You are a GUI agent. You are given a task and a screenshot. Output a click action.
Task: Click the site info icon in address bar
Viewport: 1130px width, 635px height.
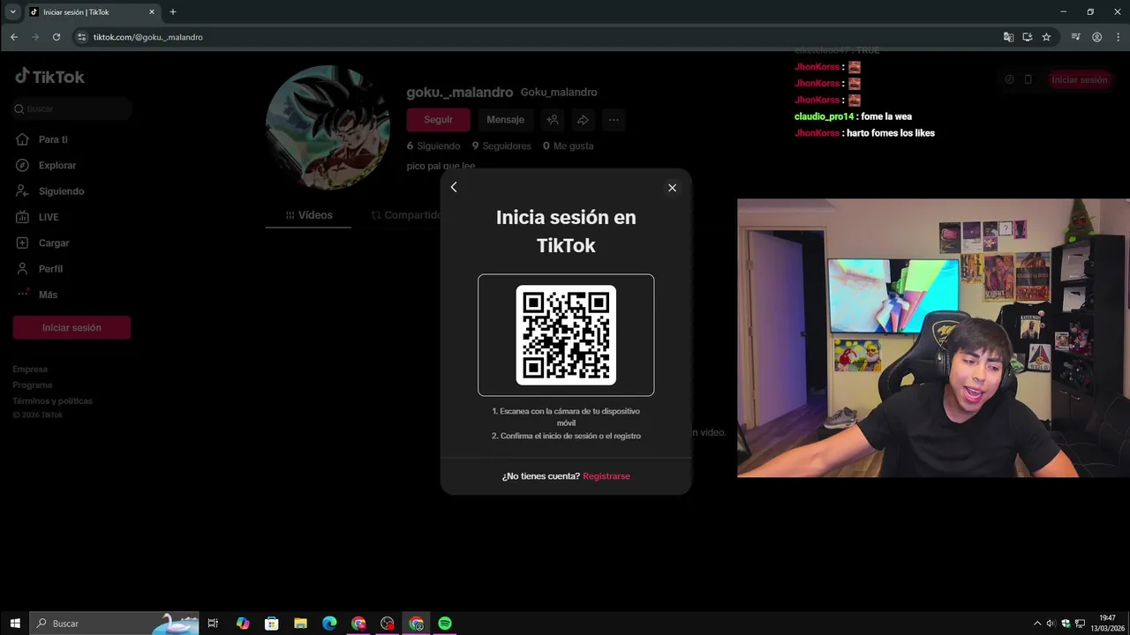tap(82, 37)
